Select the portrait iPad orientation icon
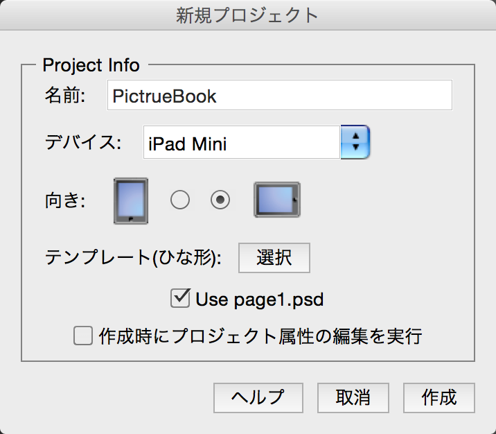 pyautogui.click(x=131, y=201)
